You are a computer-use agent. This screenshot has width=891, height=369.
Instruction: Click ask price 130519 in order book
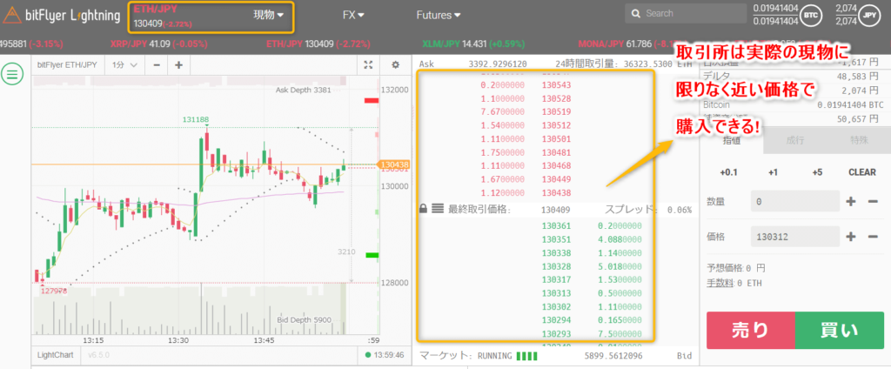pyautogui.click(x=556, y=112)
